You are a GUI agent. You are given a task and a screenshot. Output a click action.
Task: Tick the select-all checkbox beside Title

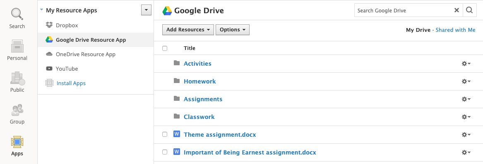tap(165, 48)
